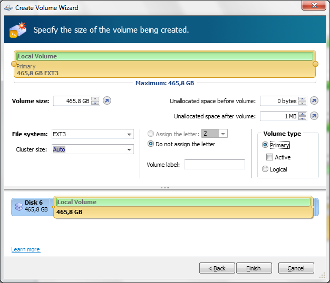Increase Volume size with up spinner arrow
This screenshot has width=330, height=283.
pyautogui.click(x=95, y=98)
